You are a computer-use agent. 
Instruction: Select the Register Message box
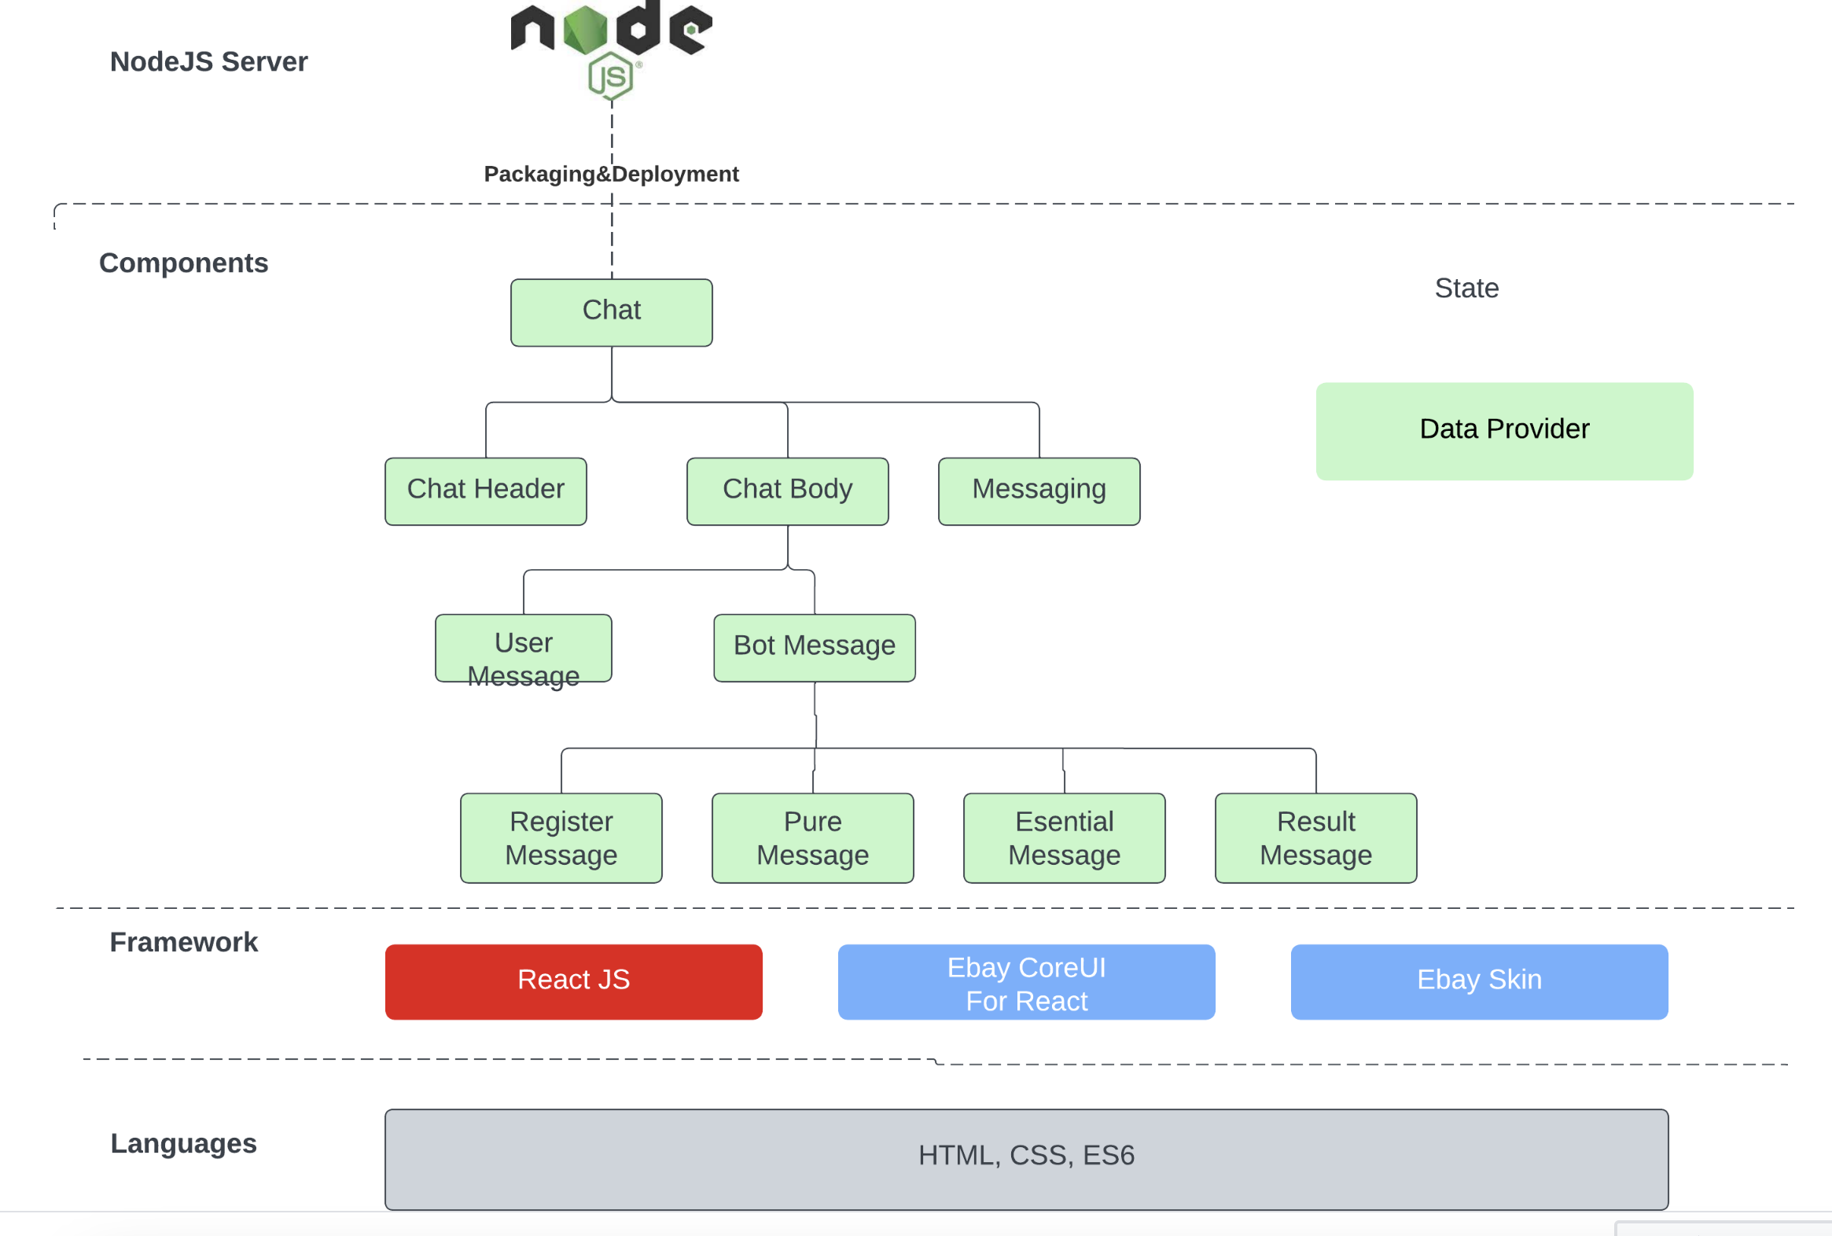(561, 838)
